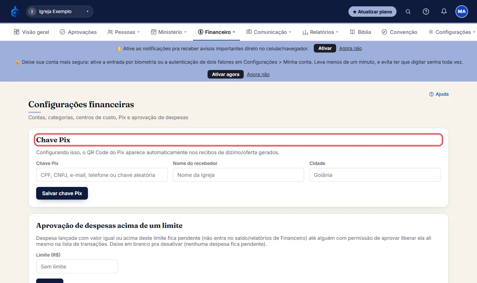Dismiss notifications banner with Agora não
Viewport: 477px width, 283px height.
(x=350, y=48)
